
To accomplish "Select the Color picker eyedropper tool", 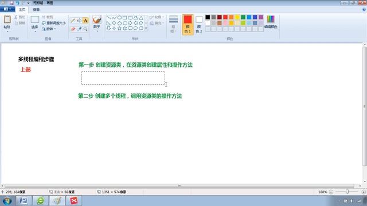I will point(79,29).
